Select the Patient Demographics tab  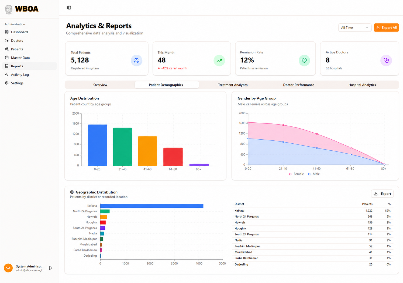pos(166,85)
